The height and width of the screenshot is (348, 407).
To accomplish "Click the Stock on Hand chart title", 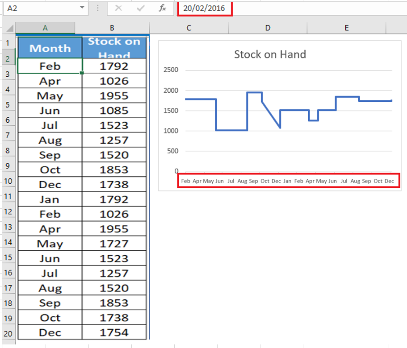I will coord(270,54).
